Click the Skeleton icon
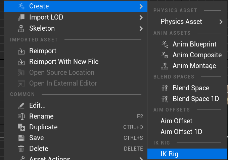Image resolution: width=228 pixels, height=160 pixels. [x=21, y=28]
